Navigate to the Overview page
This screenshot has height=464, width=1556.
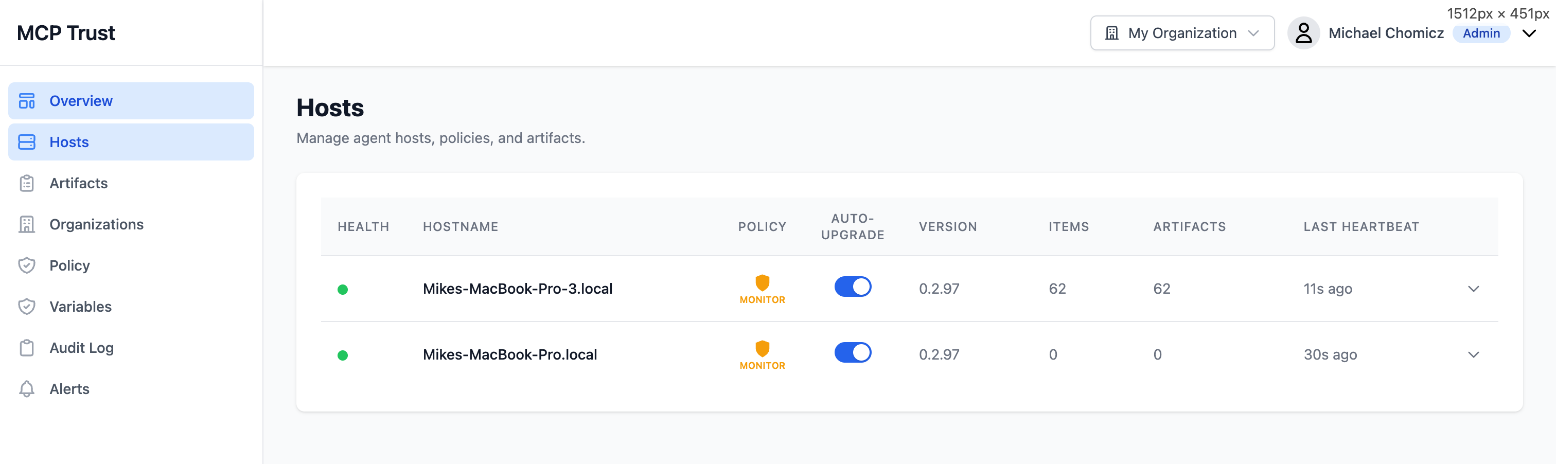(80, 100)
